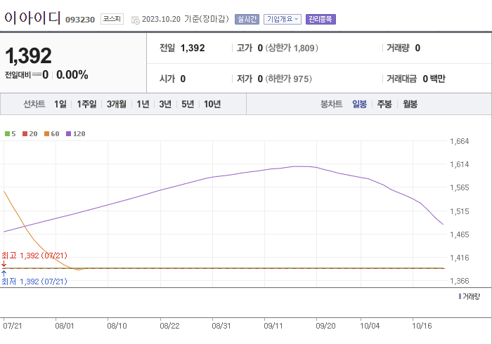Click the 10/04 date axis label
Viewport: 492px width, 344px height.
pos(370,326)
